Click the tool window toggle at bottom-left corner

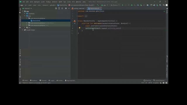20,83
